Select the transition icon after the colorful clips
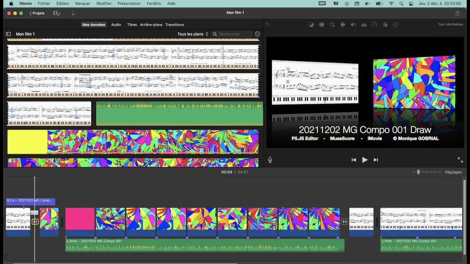This screenshot has width=470, height=264. point(344,221)
